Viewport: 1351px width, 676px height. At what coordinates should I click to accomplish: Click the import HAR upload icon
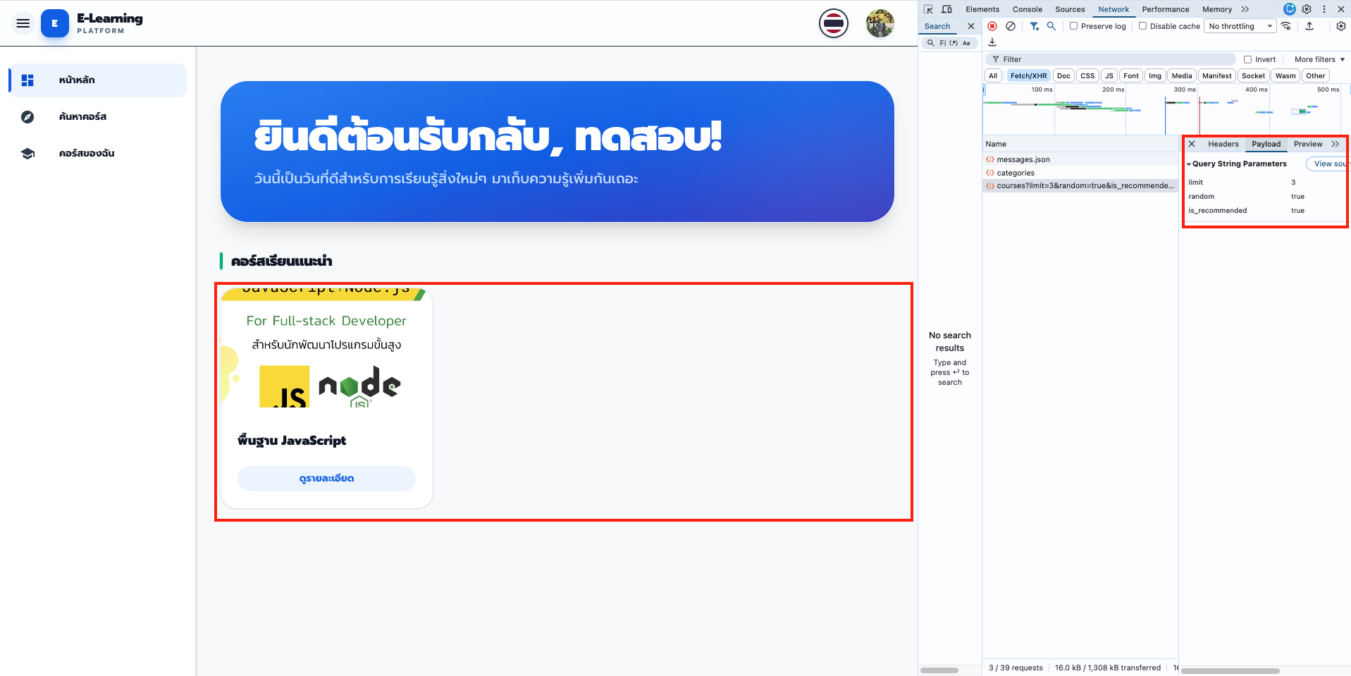[1309, 26]
